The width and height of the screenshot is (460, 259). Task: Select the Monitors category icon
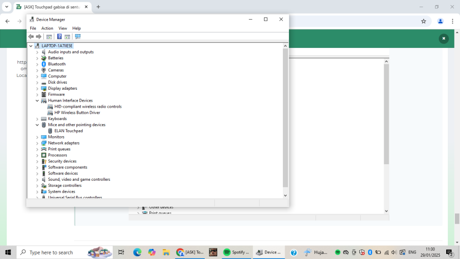tap(44, 137)
